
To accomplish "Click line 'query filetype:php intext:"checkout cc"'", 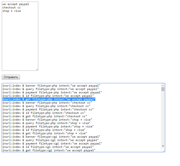I will click(46, 106).
